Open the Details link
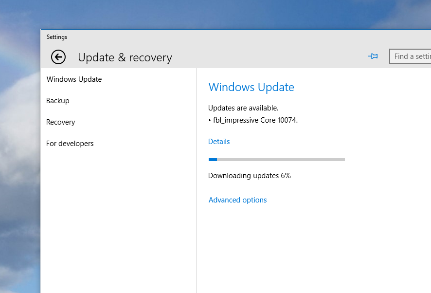431x293 pixels. tap(219, 142)
